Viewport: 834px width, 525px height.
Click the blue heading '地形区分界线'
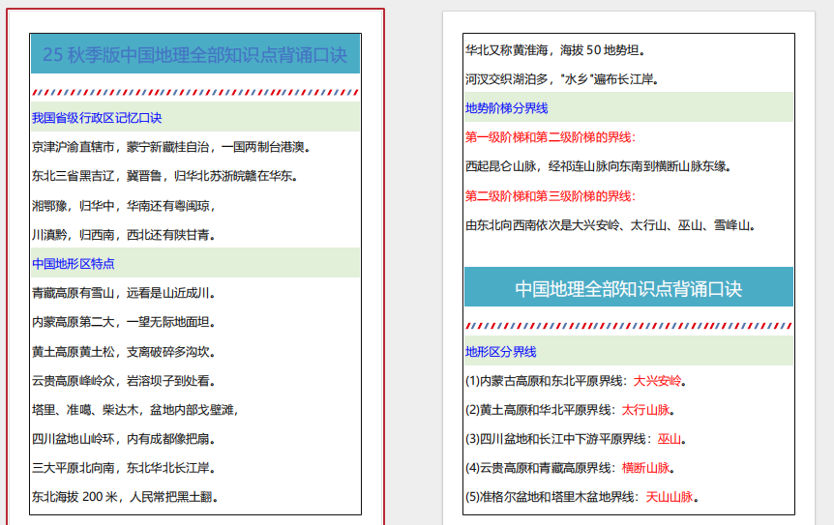(500, 352)
